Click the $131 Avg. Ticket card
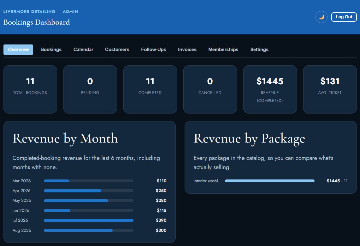Viewport: 360px width, 246px height. (330, 89)
